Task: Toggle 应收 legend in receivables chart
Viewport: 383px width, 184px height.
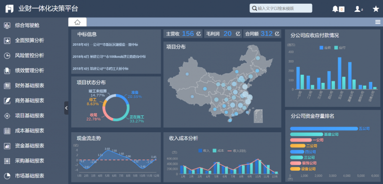Action: (x=325, y=48)
